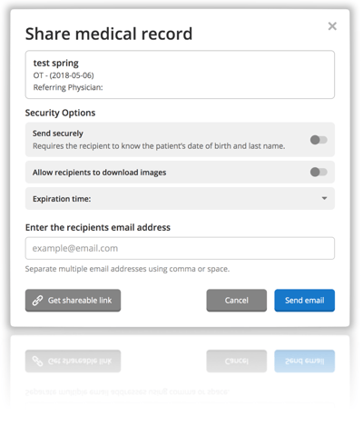Click the Share medical record title
Screen dimensions: 363x426
pyautogui.click(x=109, y=34)
